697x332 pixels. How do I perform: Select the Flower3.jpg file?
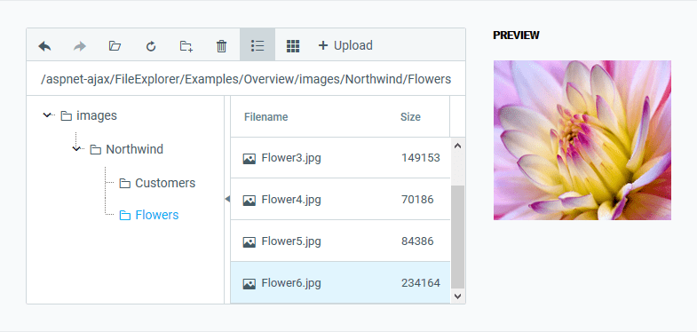pos(340,158)
